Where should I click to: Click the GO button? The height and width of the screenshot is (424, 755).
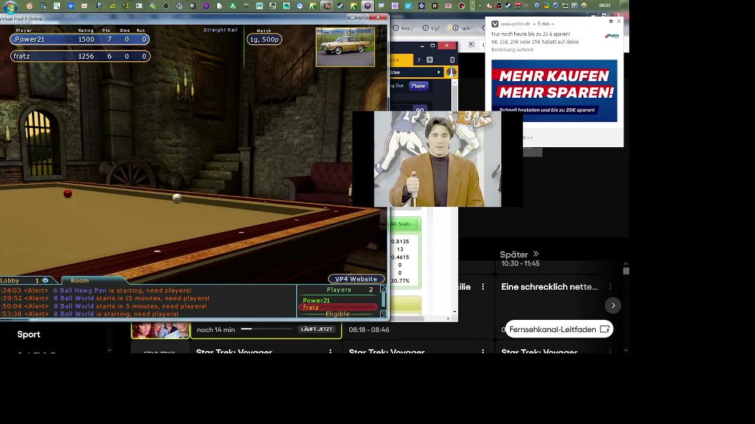click(419, 110)
